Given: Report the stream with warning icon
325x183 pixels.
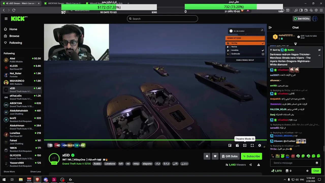Looking at the screenshot, I should pyautogui.click(x=258, y=165).
